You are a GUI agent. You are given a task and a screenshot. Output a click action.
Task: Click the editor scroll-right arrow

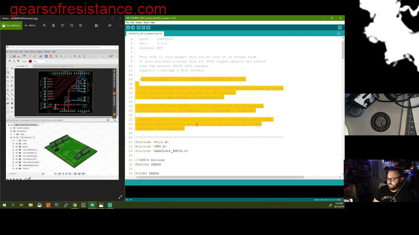point(340,177)
